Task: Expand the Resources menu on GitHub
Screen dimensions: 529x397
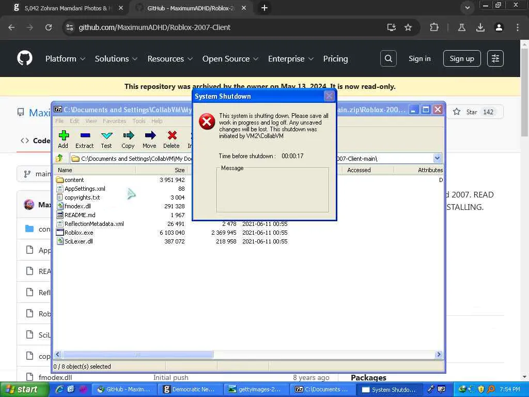Action: [170, 59]
